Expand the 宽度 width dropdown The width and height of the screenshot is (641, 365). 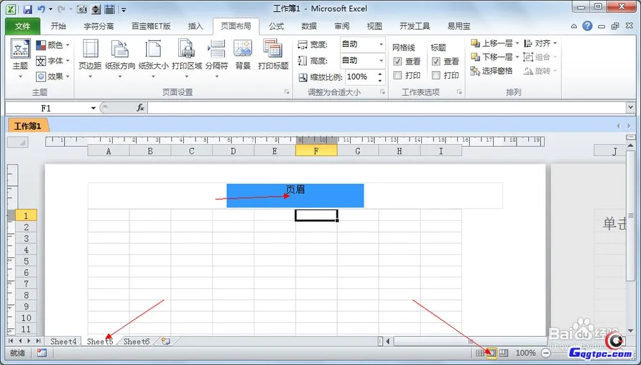pos(381,45)
